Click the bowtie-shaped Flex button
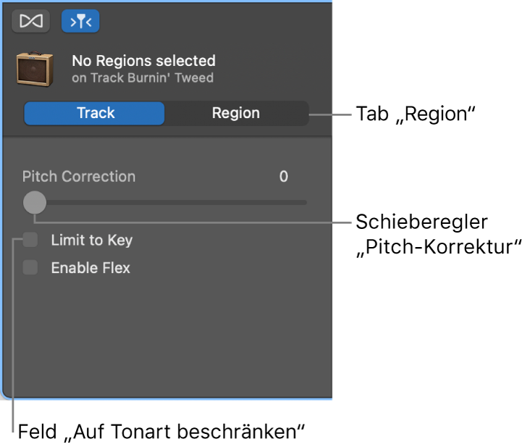 30,22
